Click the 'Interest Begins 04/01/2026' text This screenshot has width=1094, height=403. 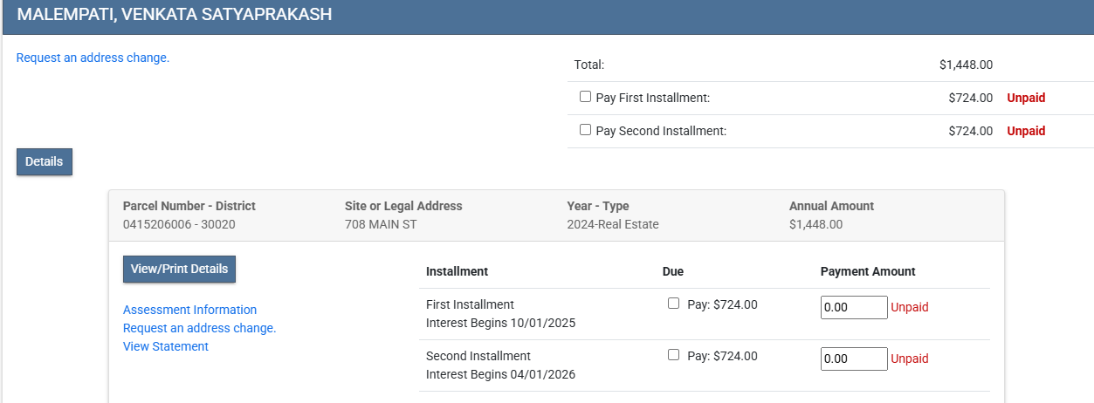[x=500, y=374]
